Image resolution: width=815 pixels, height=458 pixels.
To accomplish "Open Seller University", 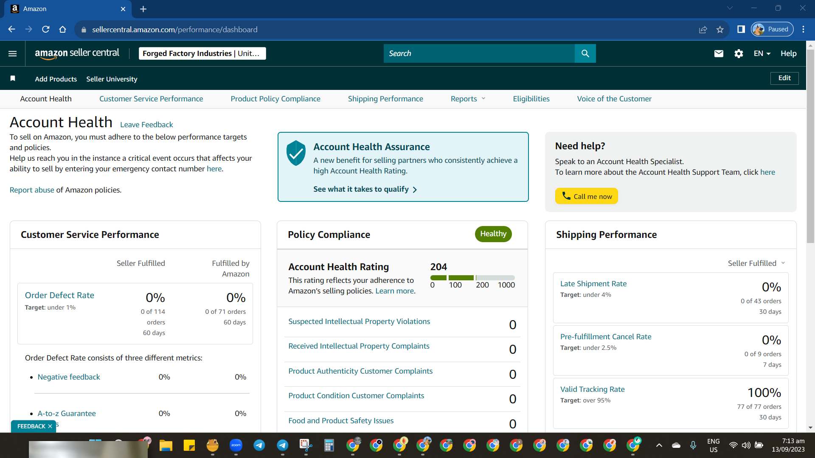I will click(x=112, y=79).
